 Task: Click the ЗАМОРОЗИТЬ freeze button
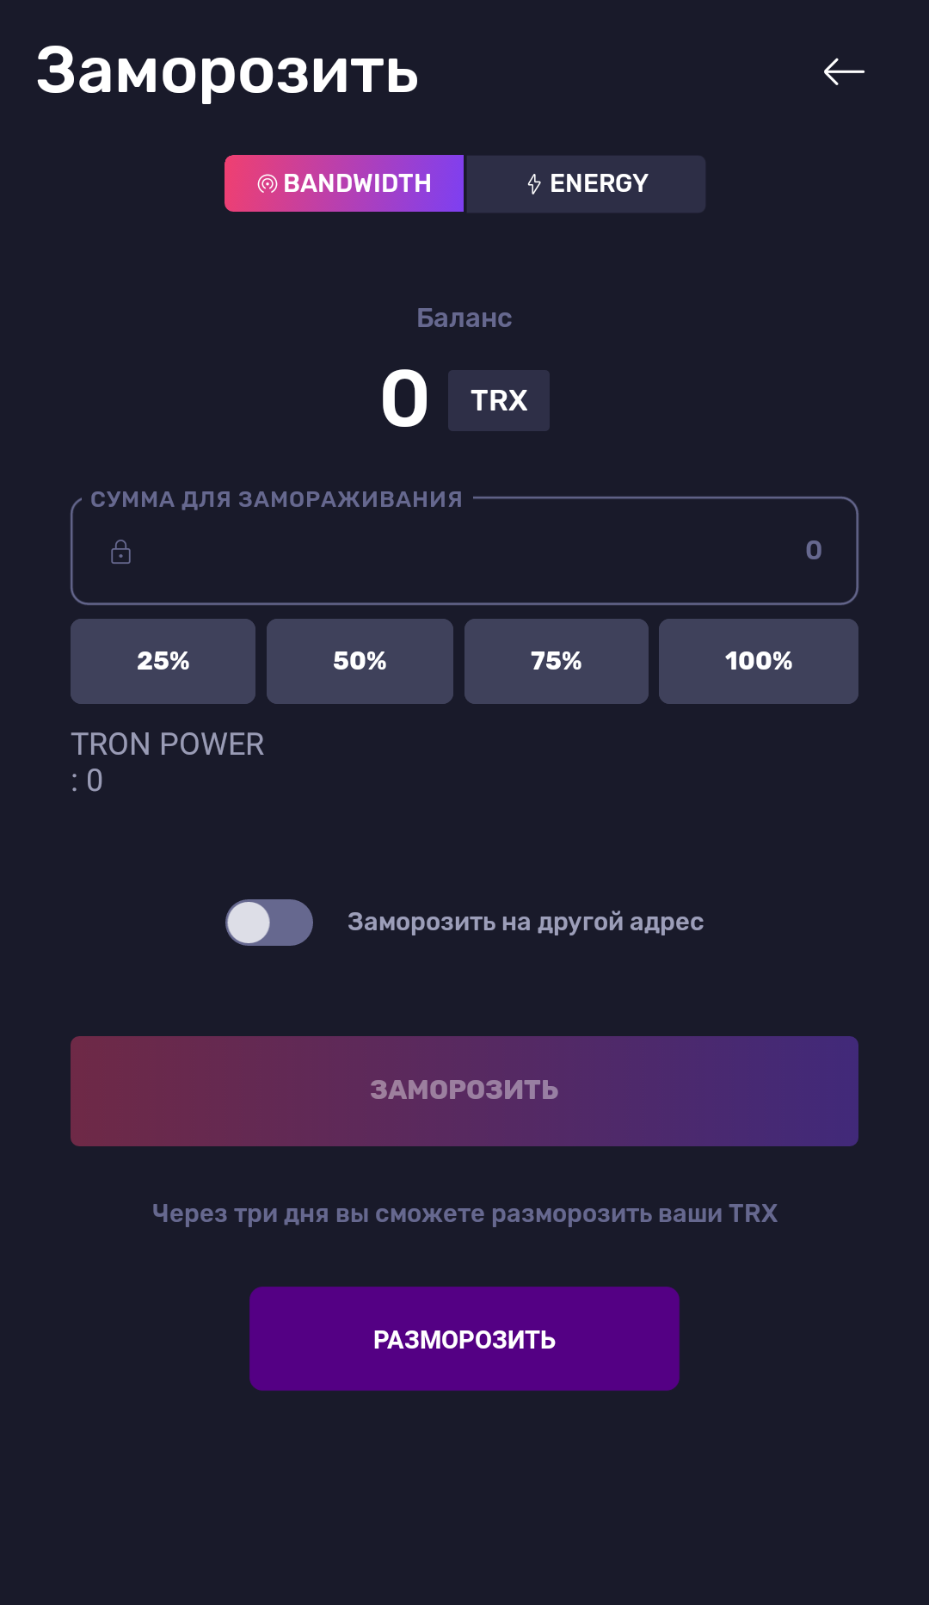click(x=464, y=1091)
